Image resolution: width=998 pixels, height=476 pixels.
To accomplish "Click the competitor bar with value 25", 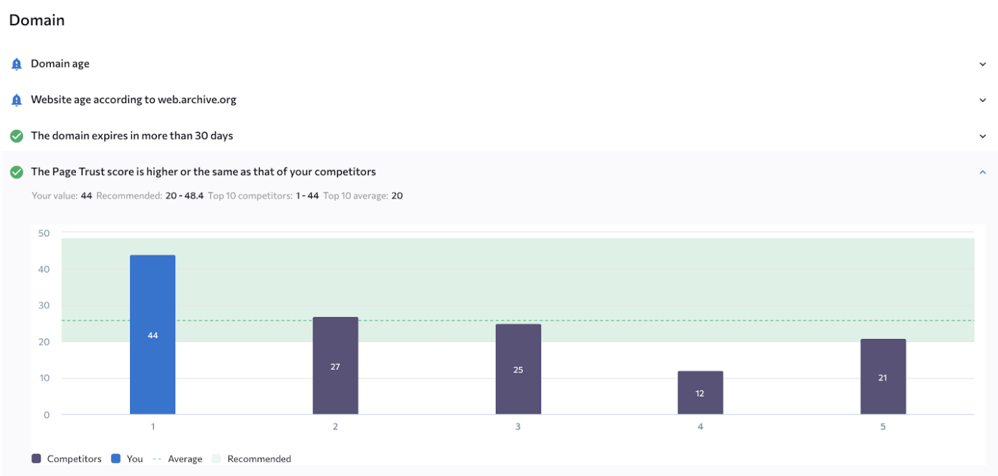I will (x=518, y=369).
